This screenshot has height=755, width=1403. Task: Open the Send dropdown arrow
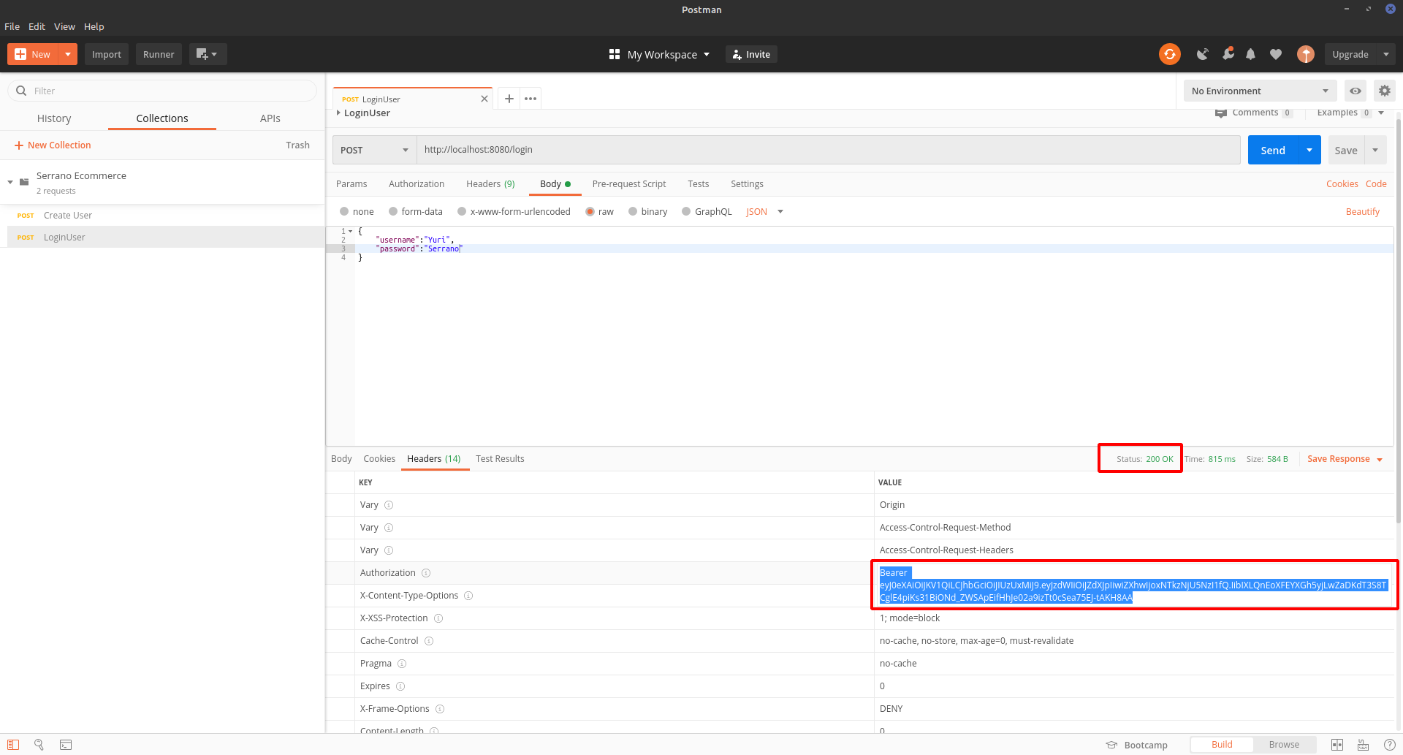pyautogui.click(x=1309, y=150)
